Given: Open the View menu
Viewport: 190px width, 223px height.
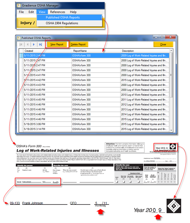Looking at the screenshot, I should 42,12.
